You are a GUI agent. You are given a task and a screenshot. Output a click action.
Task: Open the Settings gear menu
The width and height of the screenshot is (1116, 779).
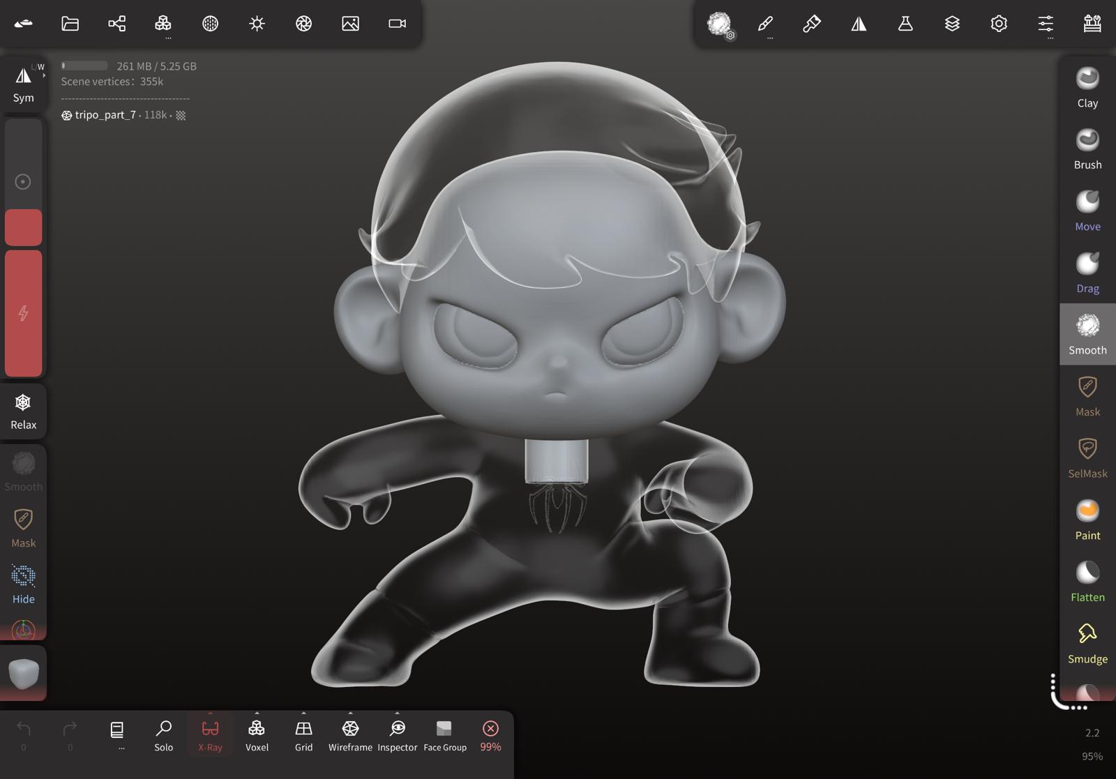tap(999, 24)
